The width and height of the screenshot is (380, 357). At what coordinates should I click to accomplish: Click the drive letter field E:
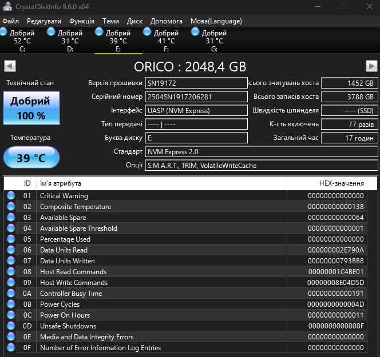[196, 138]
